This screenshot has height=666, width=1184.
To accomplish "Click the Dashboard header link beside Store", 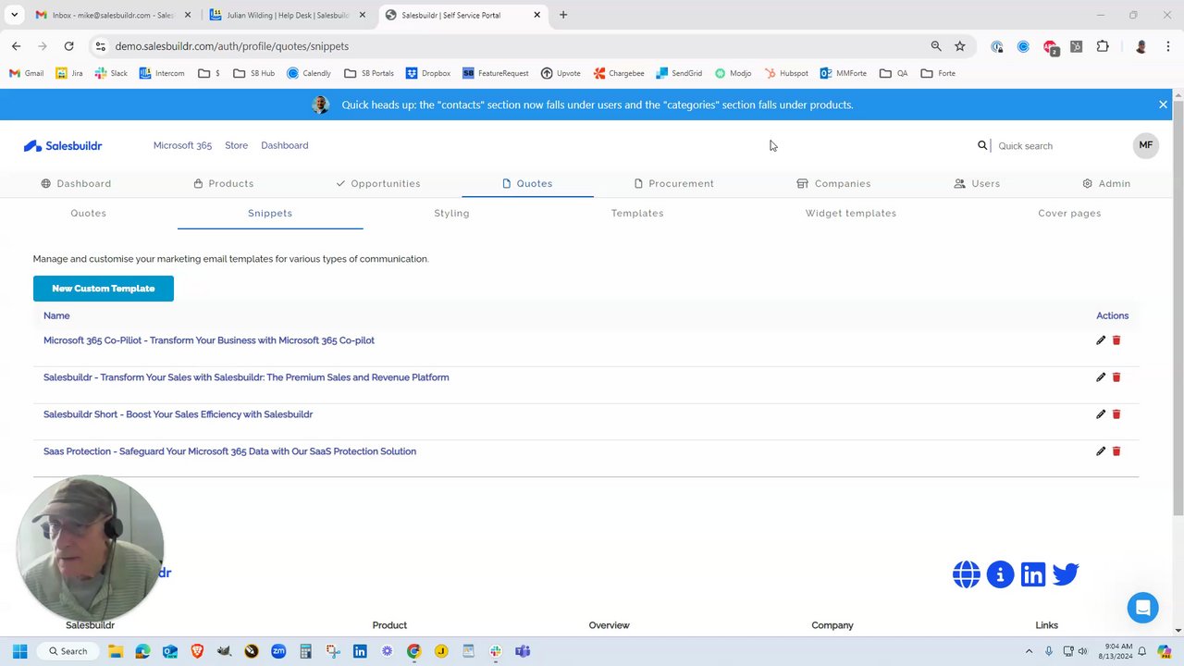I will [285, 145].
